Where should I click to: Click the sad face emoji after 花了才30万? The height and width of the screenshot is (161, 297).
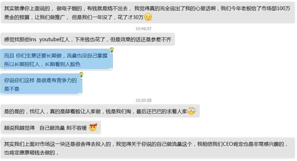[x=148, y=17]
